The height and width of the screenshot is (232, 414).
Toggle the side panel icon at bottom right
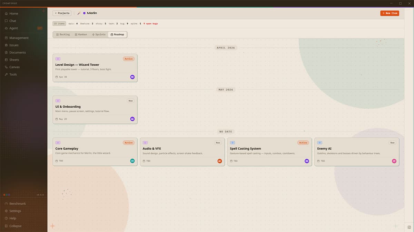[x=409, y=227]
